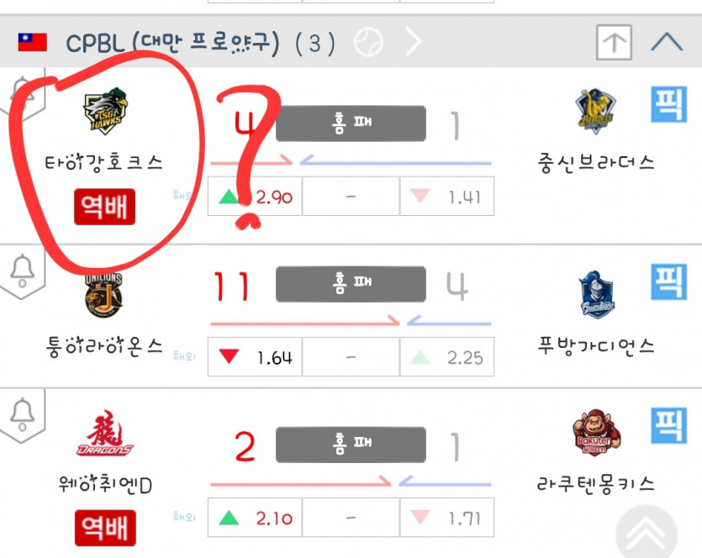Click the TSG Hawks team logo
The width and height of the screenshot is (702, 558).
pyautogui.click(x=105, y=111)
